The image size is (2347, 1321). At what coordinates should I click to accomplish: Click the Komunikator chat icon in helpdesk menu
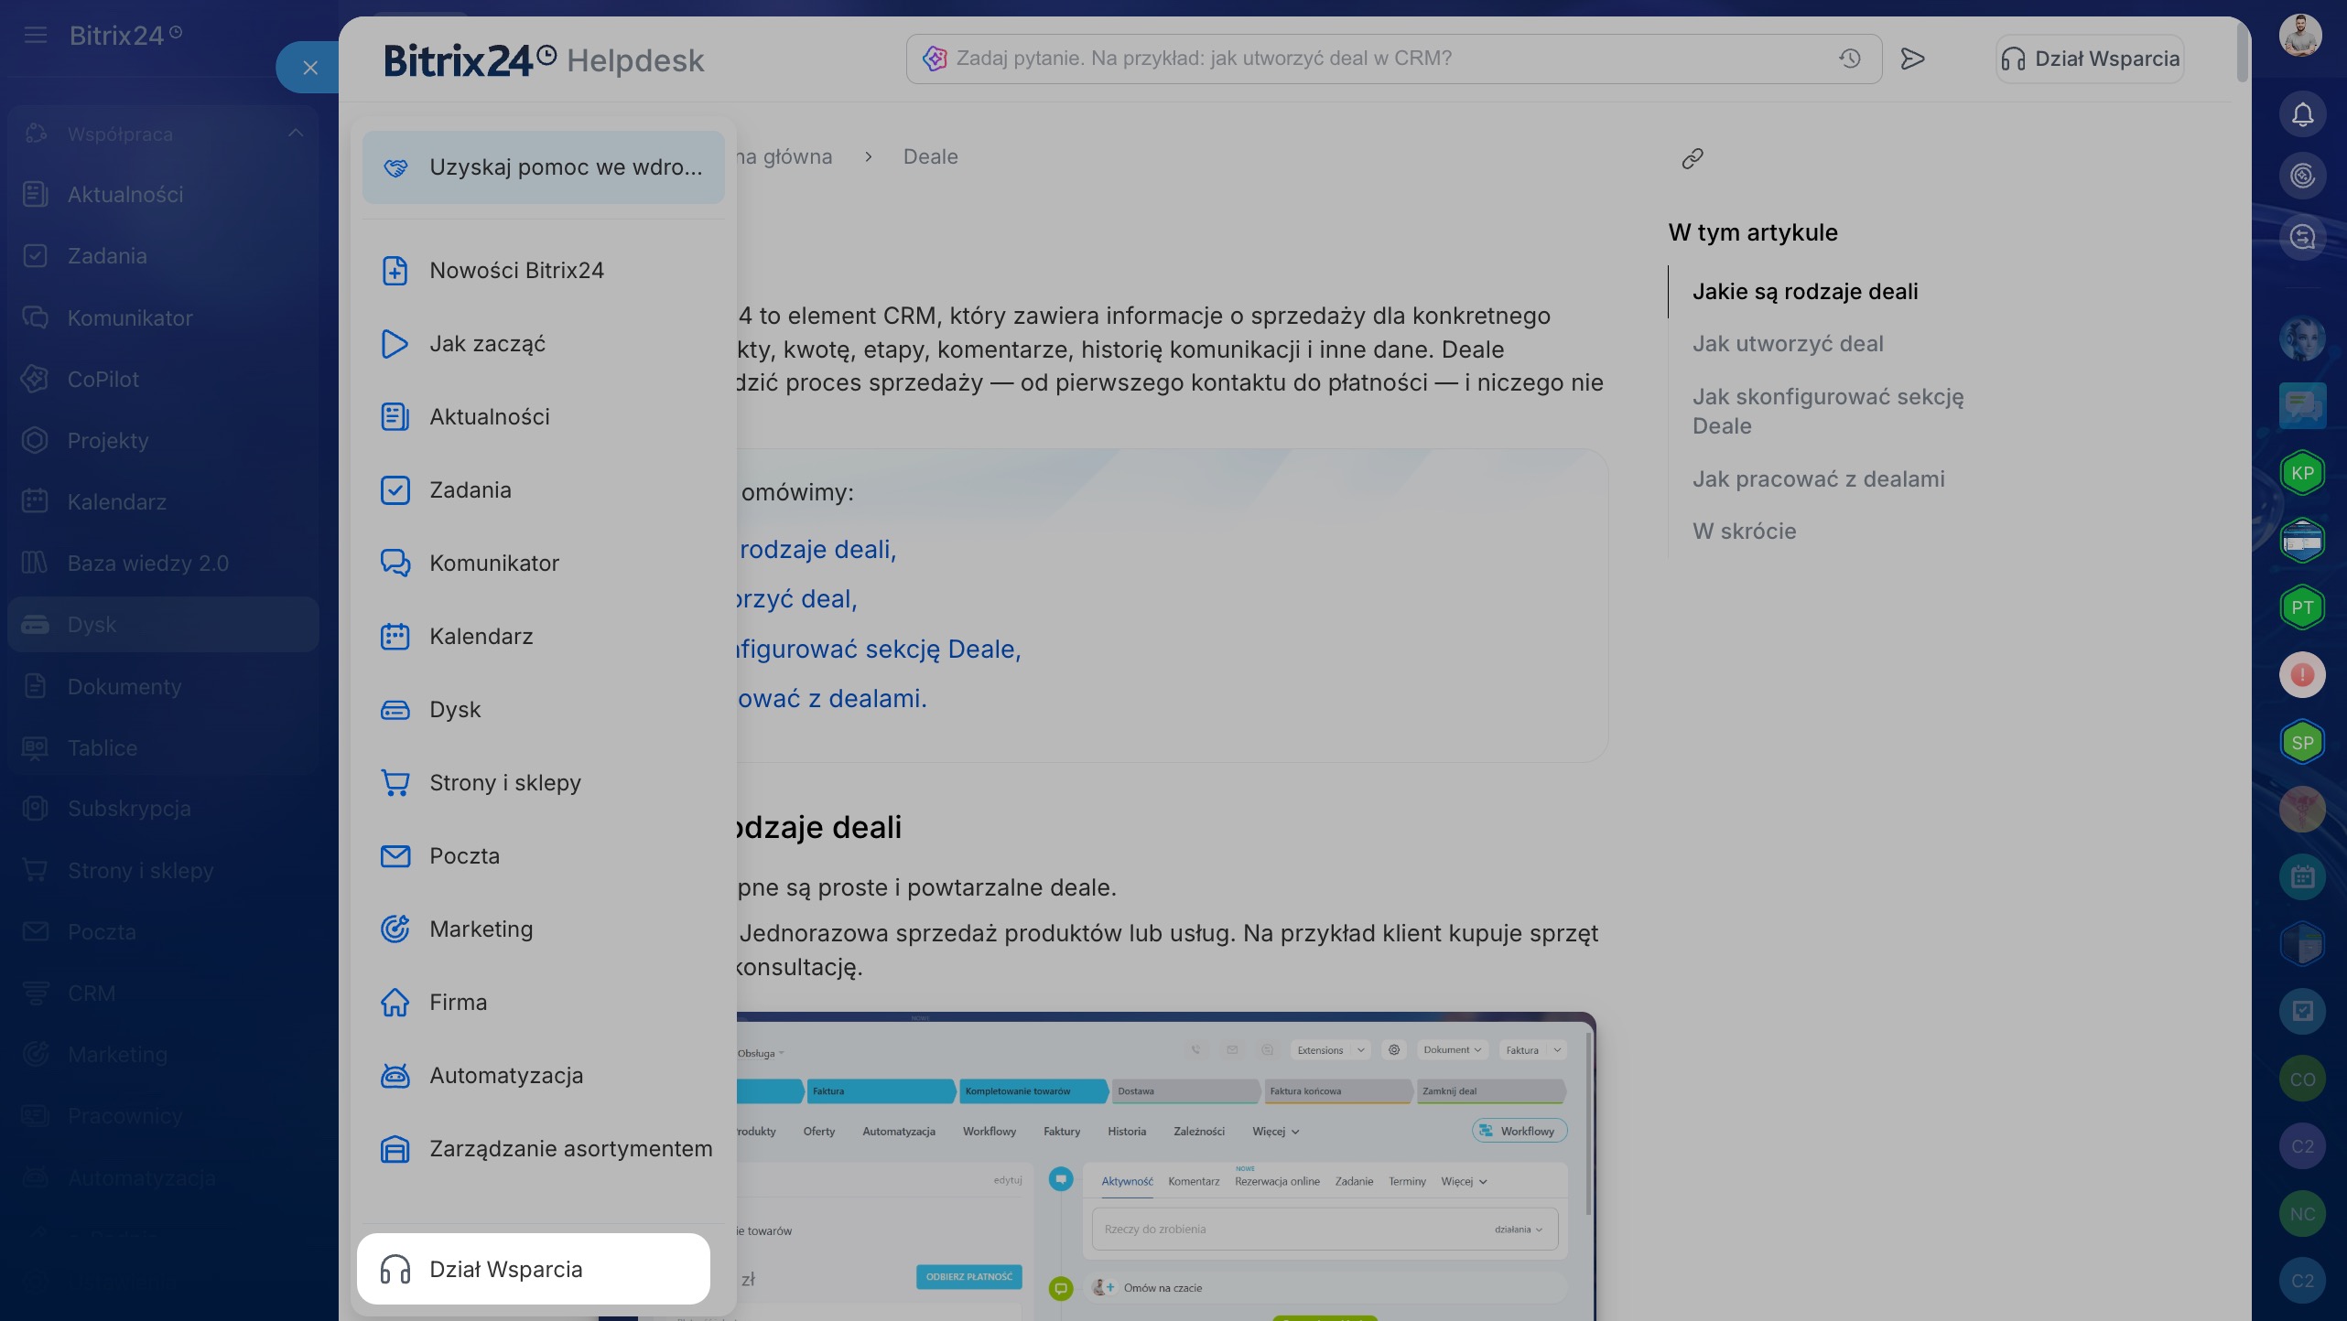pyautogui.click(x=395, y=564)
